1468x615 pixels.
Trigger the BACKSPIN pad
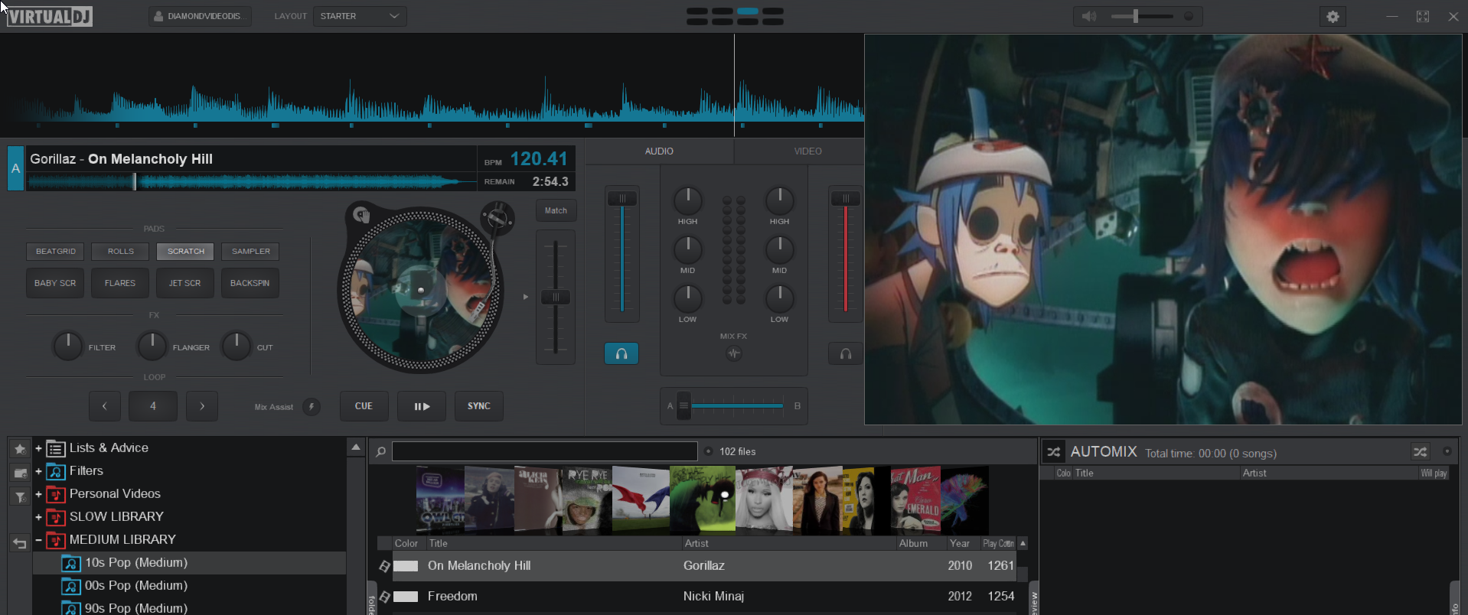[250, 283]
